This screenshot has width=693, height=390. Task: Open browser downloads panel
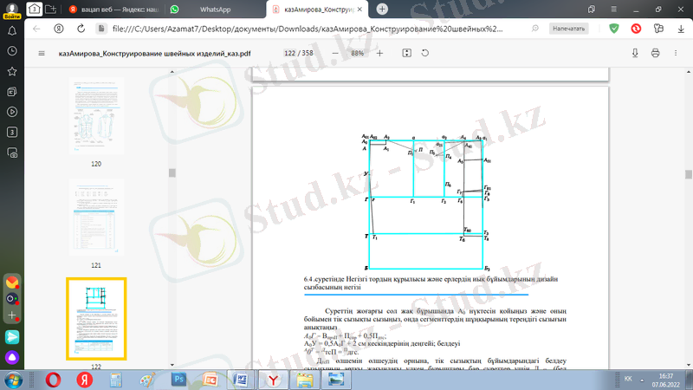pos(678,29)
